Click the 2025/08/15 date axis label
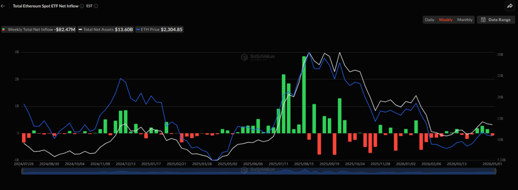 click(x=303, y=163)
